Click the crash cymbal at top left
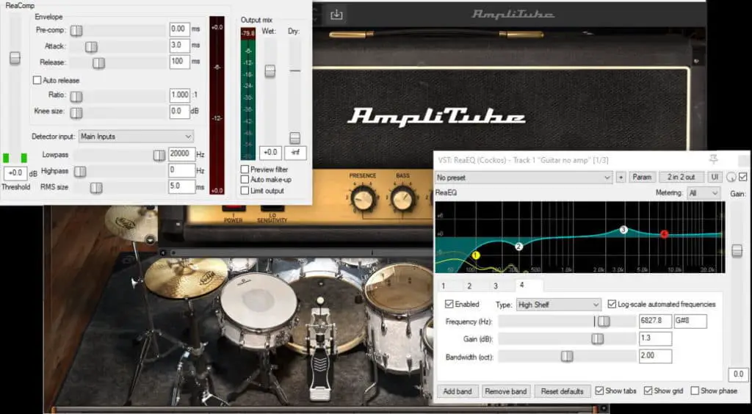 point(131,223)
